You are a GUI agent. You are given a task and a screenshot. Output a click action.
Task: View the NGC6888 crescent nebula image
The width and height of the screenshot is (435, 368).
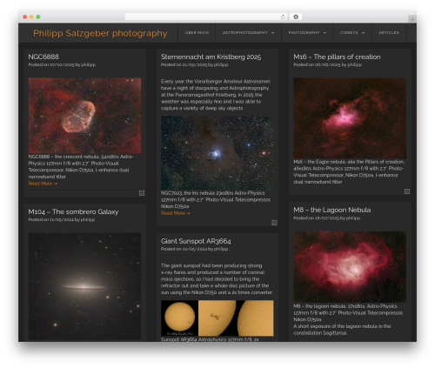pos(84,116)
